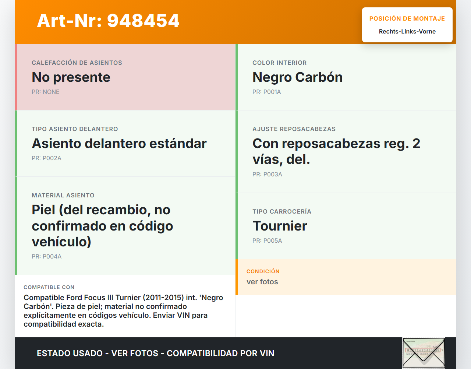Click the Piel (del recambio) material value
The height and width of the screenshot is (369, 471).
click(x=103, y=226)
